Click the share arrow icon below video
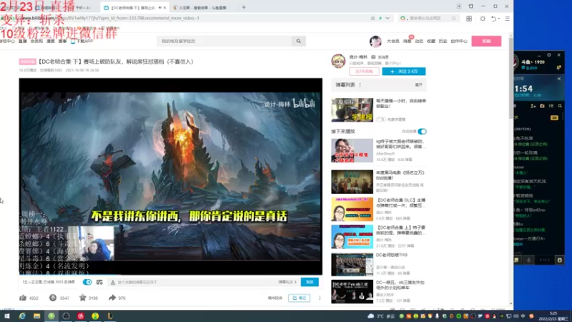The width and height of the screenshot is (572, 322). (112, 298)
